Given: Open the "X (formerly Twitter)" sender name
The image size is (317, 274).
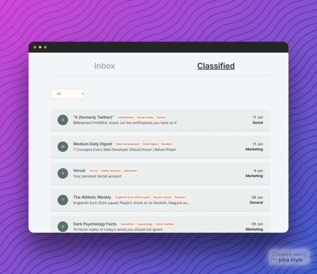Looking at the screenshot, I should click(93, 117).
